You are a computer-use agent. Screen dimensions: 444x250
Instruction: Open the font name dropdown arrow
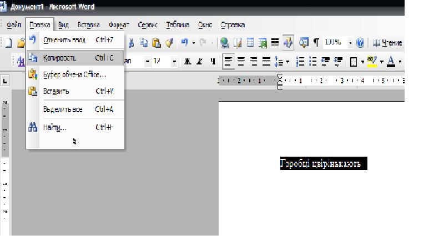pyautogui.click(x=148, y=61)
